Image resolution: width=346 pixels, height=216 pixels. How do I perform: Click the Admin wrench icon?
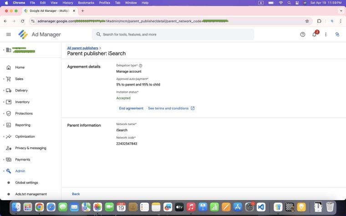pos(9,171)
